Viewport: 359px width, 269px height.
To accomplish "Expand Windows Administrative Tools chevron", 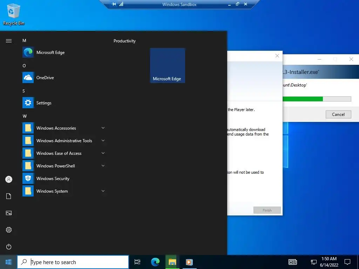I will [x=103, y=140].
